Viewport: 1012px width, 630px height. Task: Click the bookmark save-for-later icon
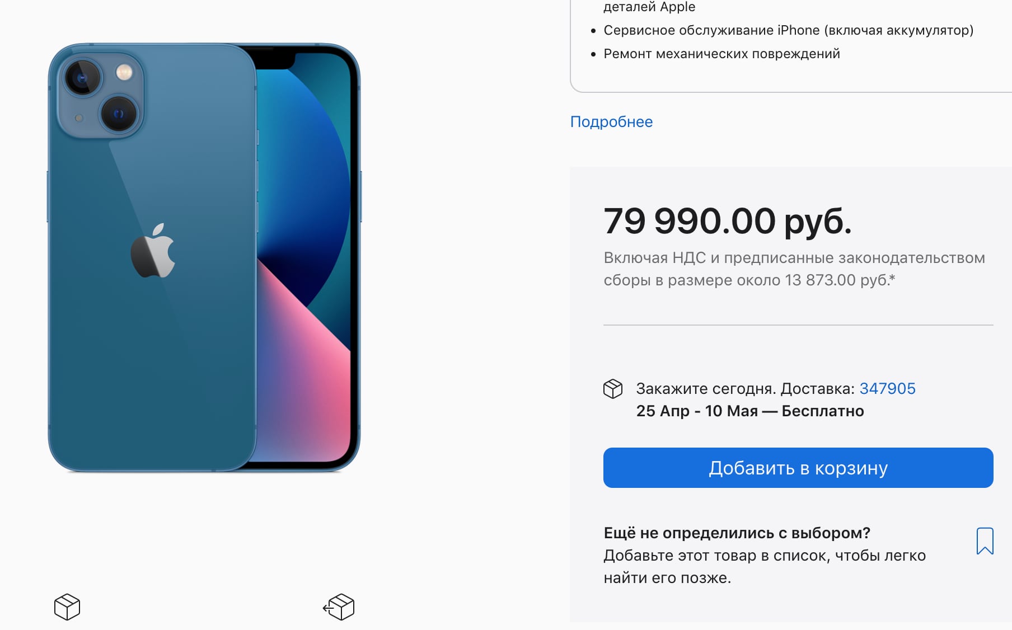[985, 541]
